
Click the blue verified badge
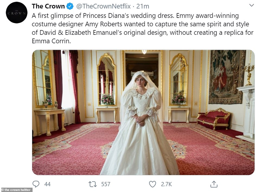pyautogui.click(x=70, y=6)
